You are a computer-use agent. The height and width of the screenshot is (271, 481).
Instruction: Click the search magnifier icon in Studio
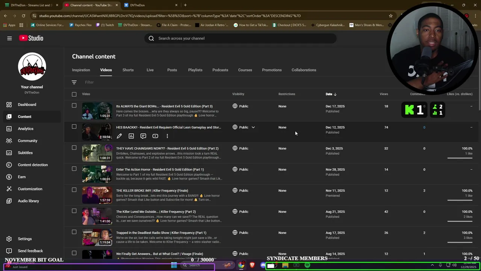coord(151,38)
